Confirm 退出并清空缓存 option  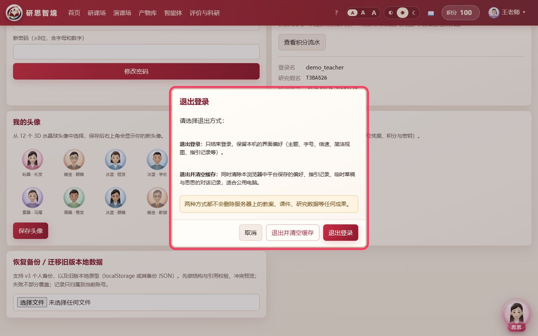click(x=293, y=233)
